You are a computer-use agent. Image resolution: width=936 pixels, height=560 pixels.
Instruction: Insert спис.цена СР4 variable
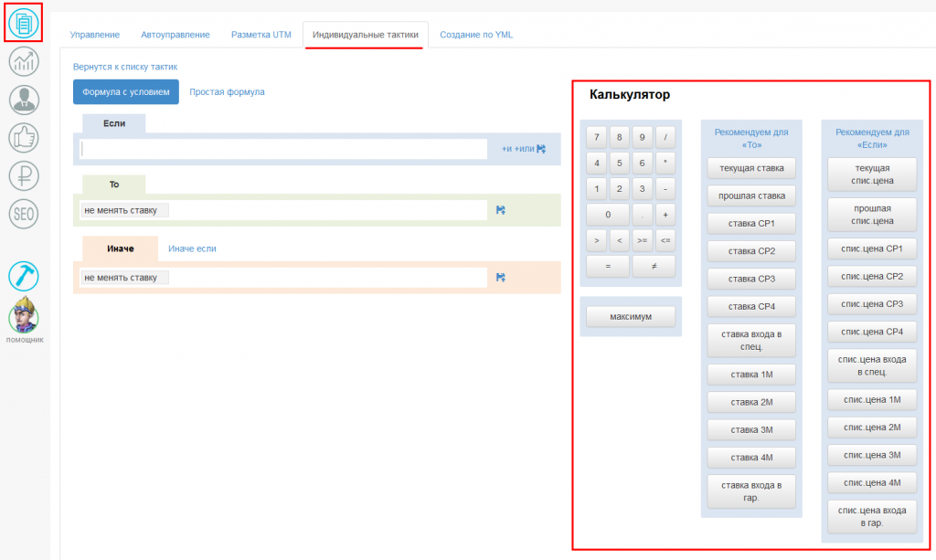[872, 332]
